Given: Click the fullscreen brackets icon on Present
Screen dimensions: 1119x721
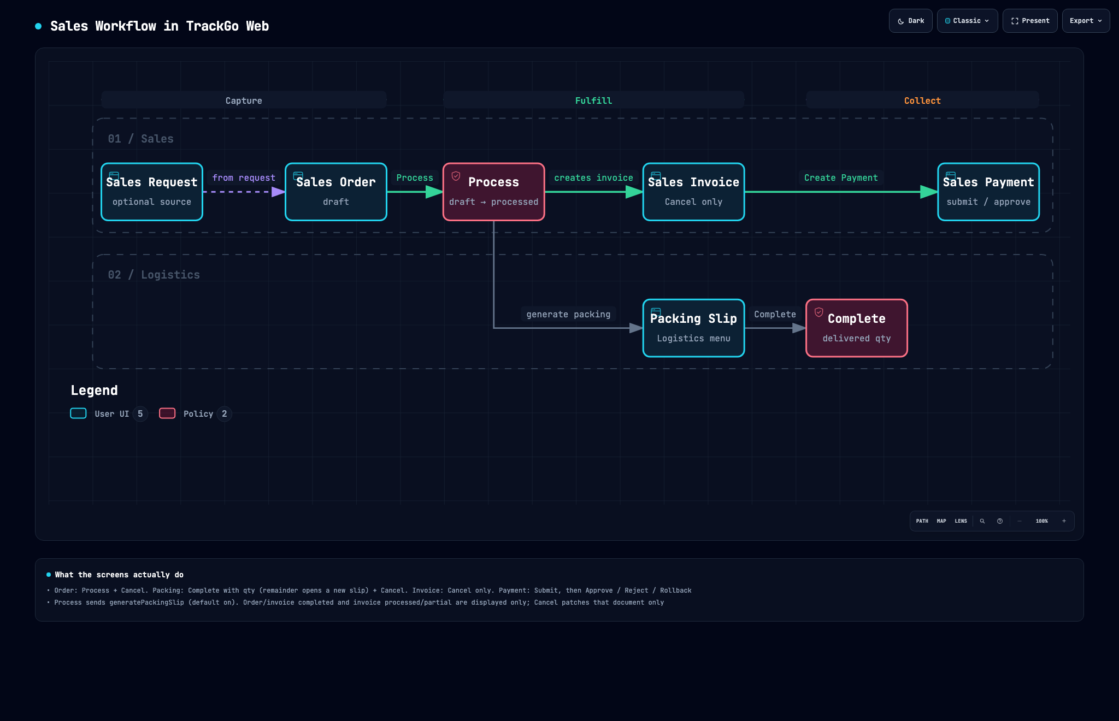Looking at the screenshot, I should point(1015,21).
